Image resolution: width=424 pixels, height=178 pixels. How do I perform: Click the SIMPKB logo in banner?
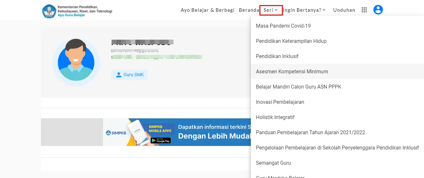pyautogui.click(x=116, y=133)
